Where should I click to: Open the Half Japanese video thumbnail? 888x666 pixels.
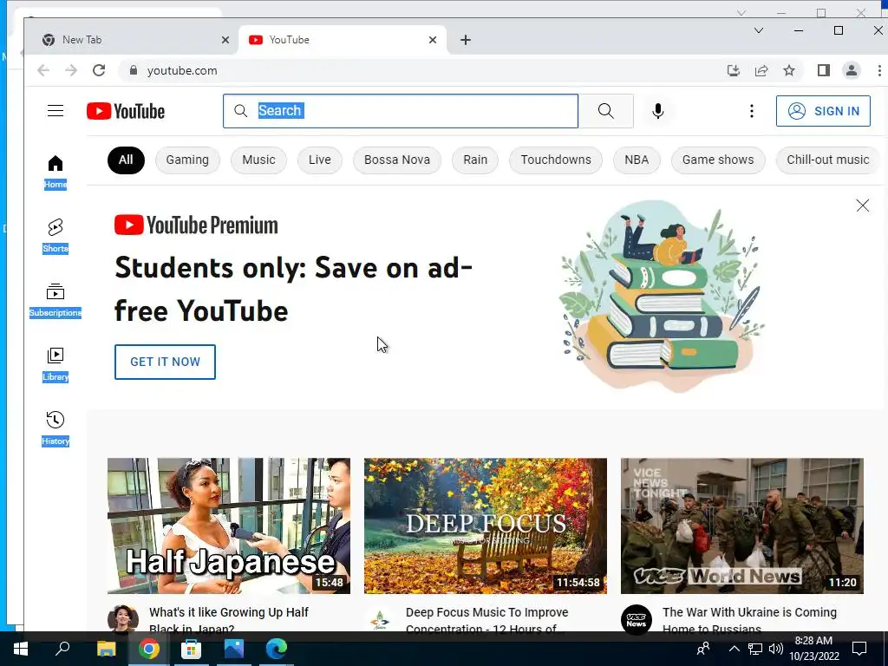tap(229, 526)
